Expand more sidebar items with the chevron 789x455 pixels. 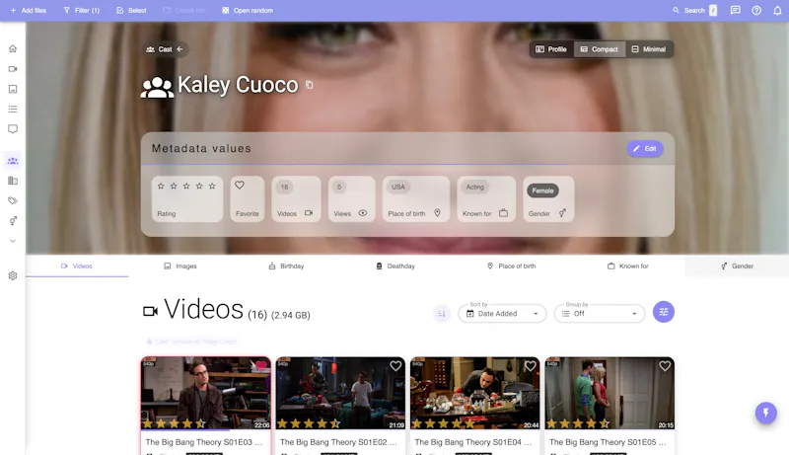(x=13, y=241)
